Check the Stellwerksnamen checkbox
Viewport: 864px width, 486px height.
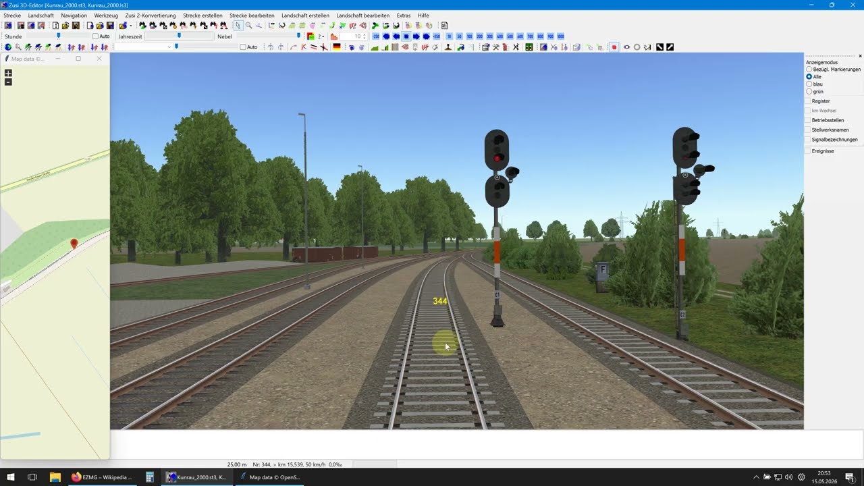[808, 130]
